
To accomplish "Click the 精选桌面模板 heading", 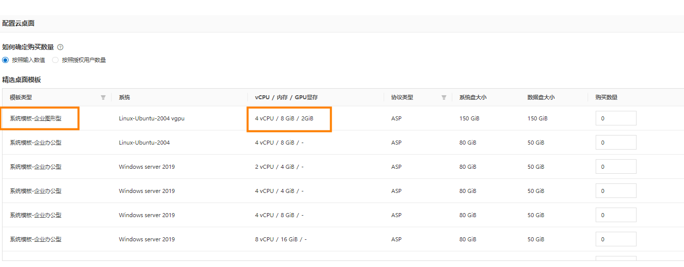I will (22, 80).
